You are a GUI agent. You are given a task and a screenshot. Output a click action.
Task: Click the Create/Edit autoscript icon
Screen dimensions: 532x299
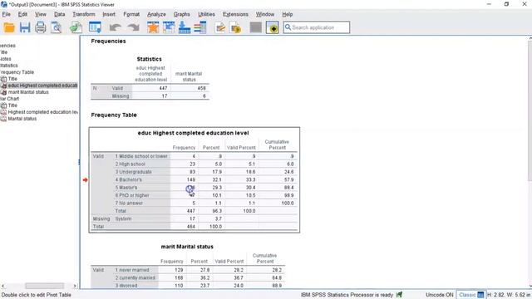click(x=220, y=27)
